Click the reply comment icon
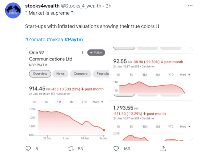This screenshot has height=153, width=201. (28, 148)
